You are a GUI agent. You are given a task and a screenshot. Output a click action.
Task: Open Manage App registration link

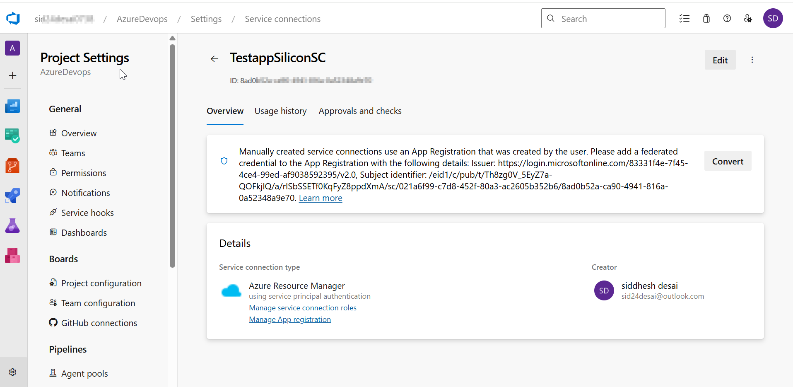point(290,319)
